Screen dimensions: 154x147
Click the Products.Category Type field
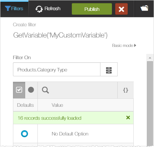tap(57, 69)
